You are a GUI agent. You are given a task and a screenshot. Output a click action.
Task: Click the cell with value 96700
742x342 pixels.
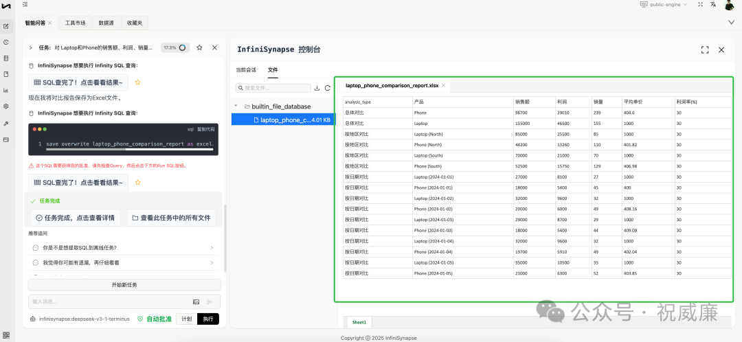click(x=535, y=113)
